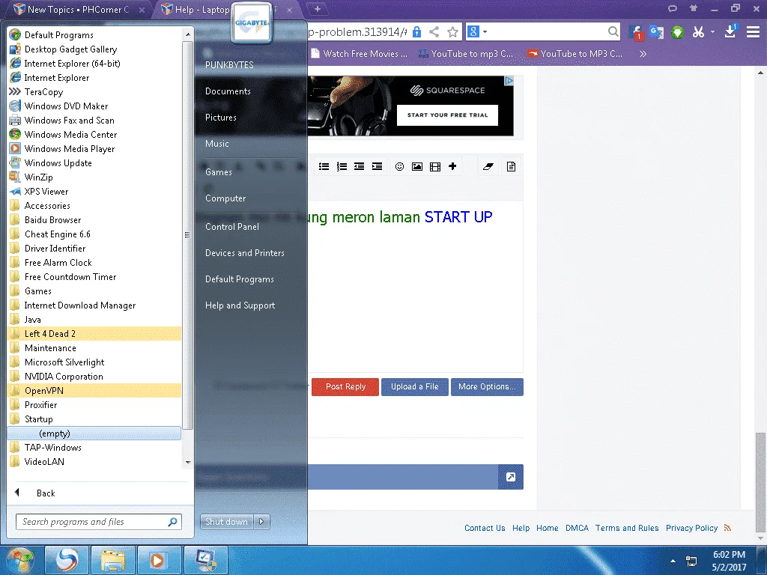Click the indent icon in the editor toolbar
Image resolution: width=767 pixels, height=575 pixels.
point(377,166)
